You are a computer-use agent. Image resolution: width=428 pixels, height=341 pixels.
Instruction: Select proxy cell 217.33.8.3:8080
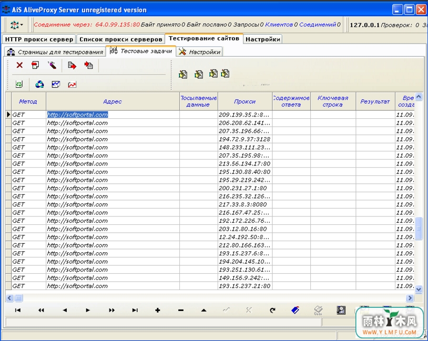point(245,204)
